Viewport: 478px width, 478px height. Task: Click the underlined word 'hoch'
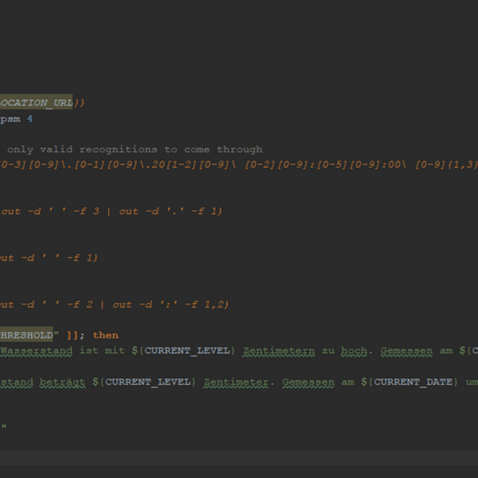pos(355,351)
